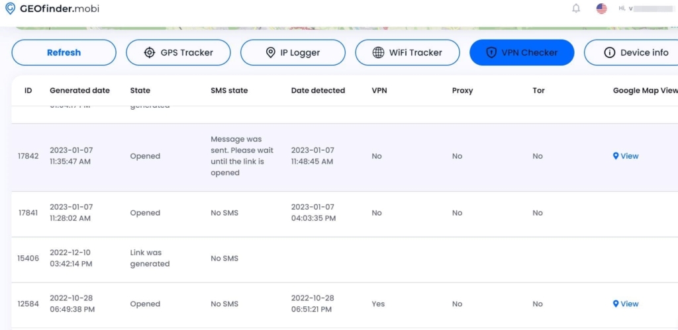Select the US flag language icon
The height and width of the screenshot is (330, 678).
[601, 8]
